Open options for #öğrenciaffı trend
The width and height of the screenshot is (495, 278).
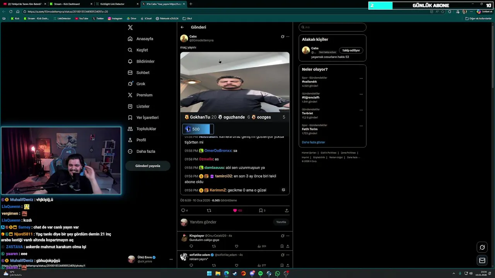361,94
